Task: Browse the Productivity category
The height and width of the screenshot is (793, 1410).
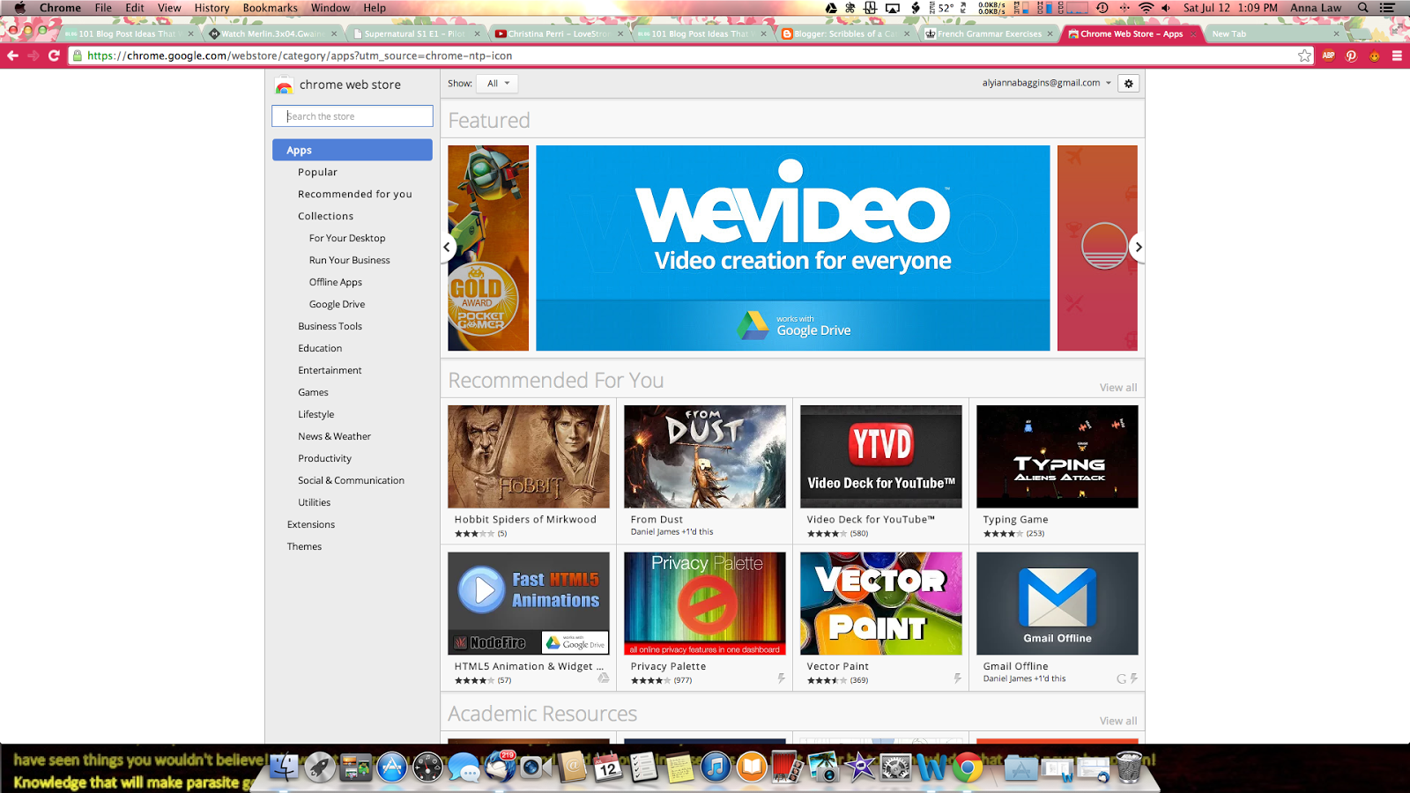Action: click(324, 458)
